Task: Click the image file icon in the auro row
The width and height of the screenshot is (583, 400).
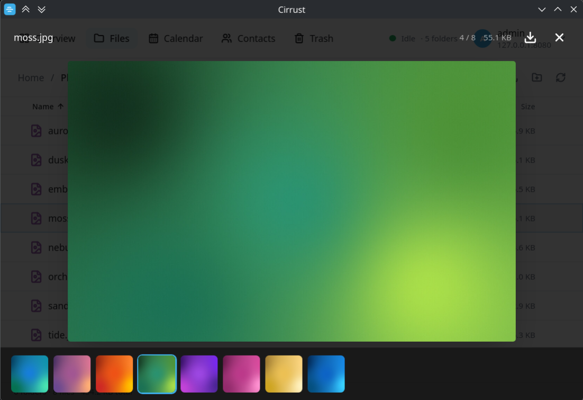Action: coord(36,131)
